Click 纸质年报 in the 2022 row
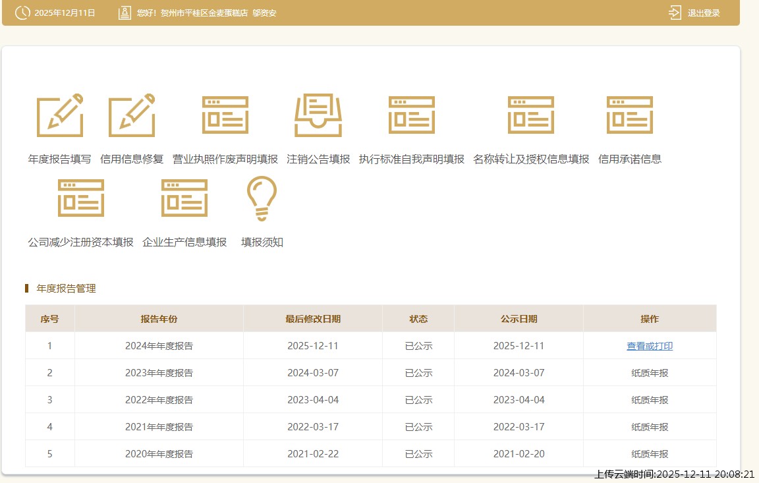 tap(650, 400)
